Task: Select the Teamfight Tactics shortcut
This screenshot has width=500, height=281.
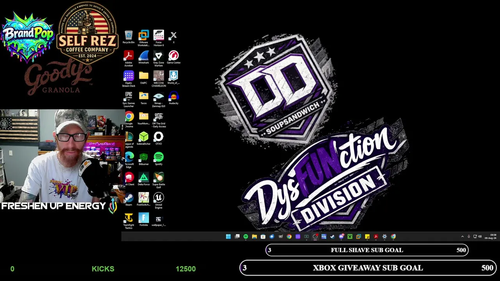Action: click(129, 221)
